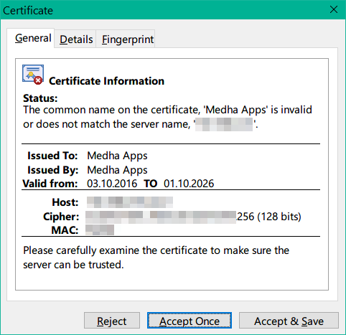Switch to the General tab
The height and width of the screenshot is (335, 346).
[31, 38]
